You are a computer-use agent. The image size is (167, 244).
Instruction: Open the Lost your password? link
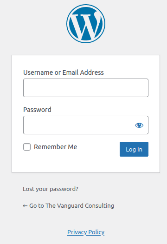click(x=51, y=189)
